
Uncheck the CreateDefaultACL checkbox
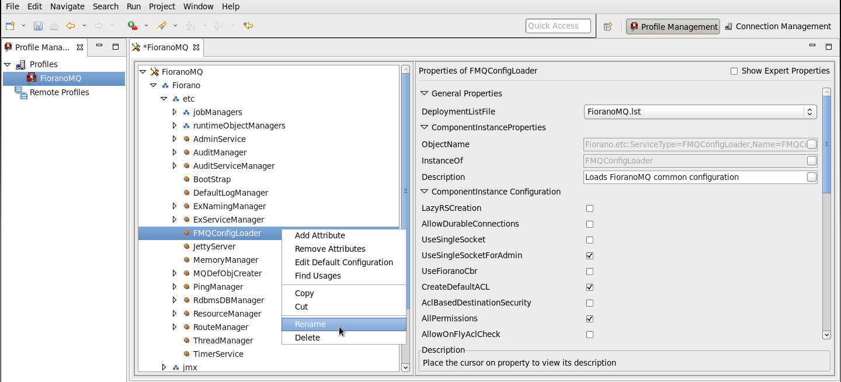click(x=590, y=287)
